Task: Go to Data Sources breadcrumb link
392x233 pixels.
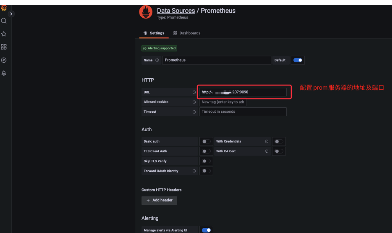Action: click(x=176, y=11)
